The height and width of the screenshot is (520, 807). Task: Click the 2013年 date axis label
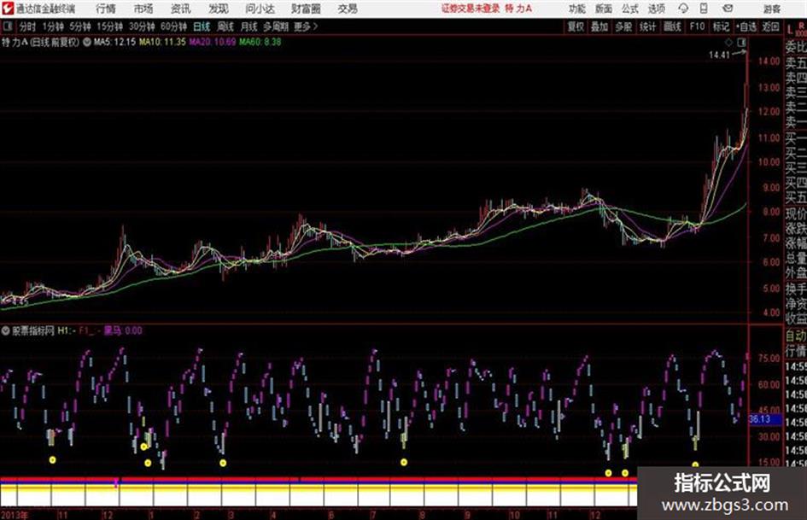[x=15, y=515]
